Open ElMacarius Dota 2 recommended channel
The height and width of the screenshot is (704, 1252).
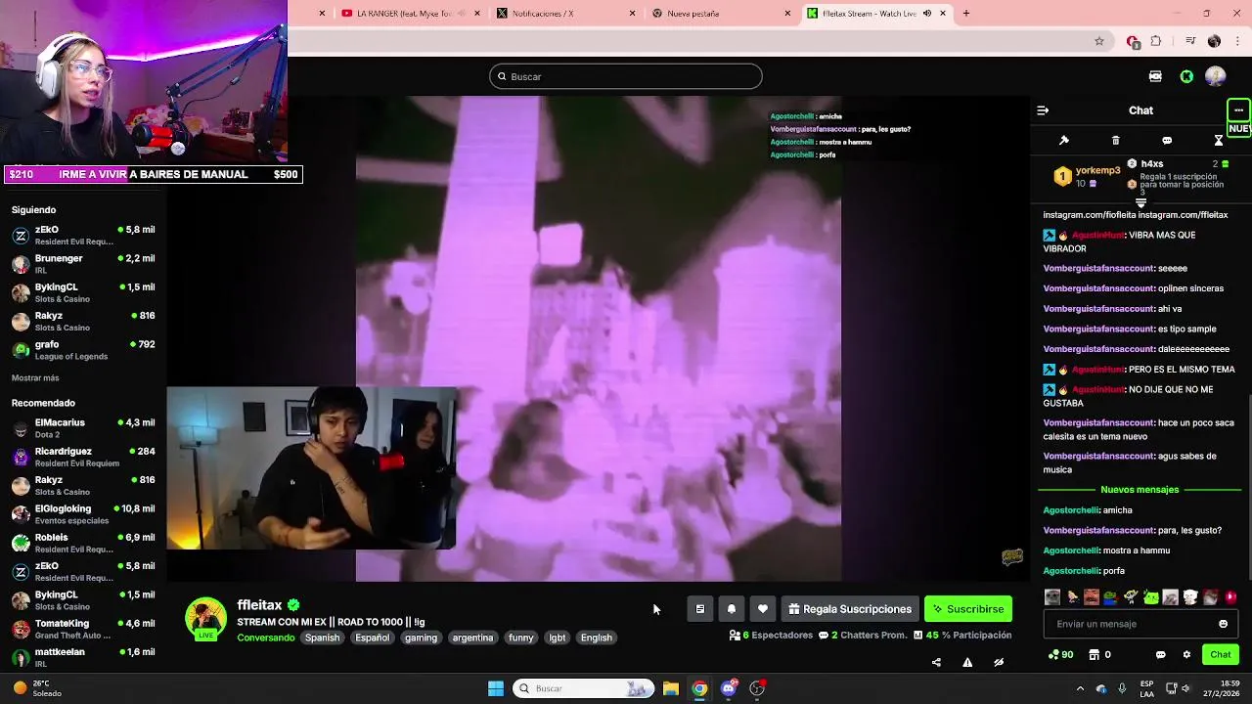click(83, 428)
